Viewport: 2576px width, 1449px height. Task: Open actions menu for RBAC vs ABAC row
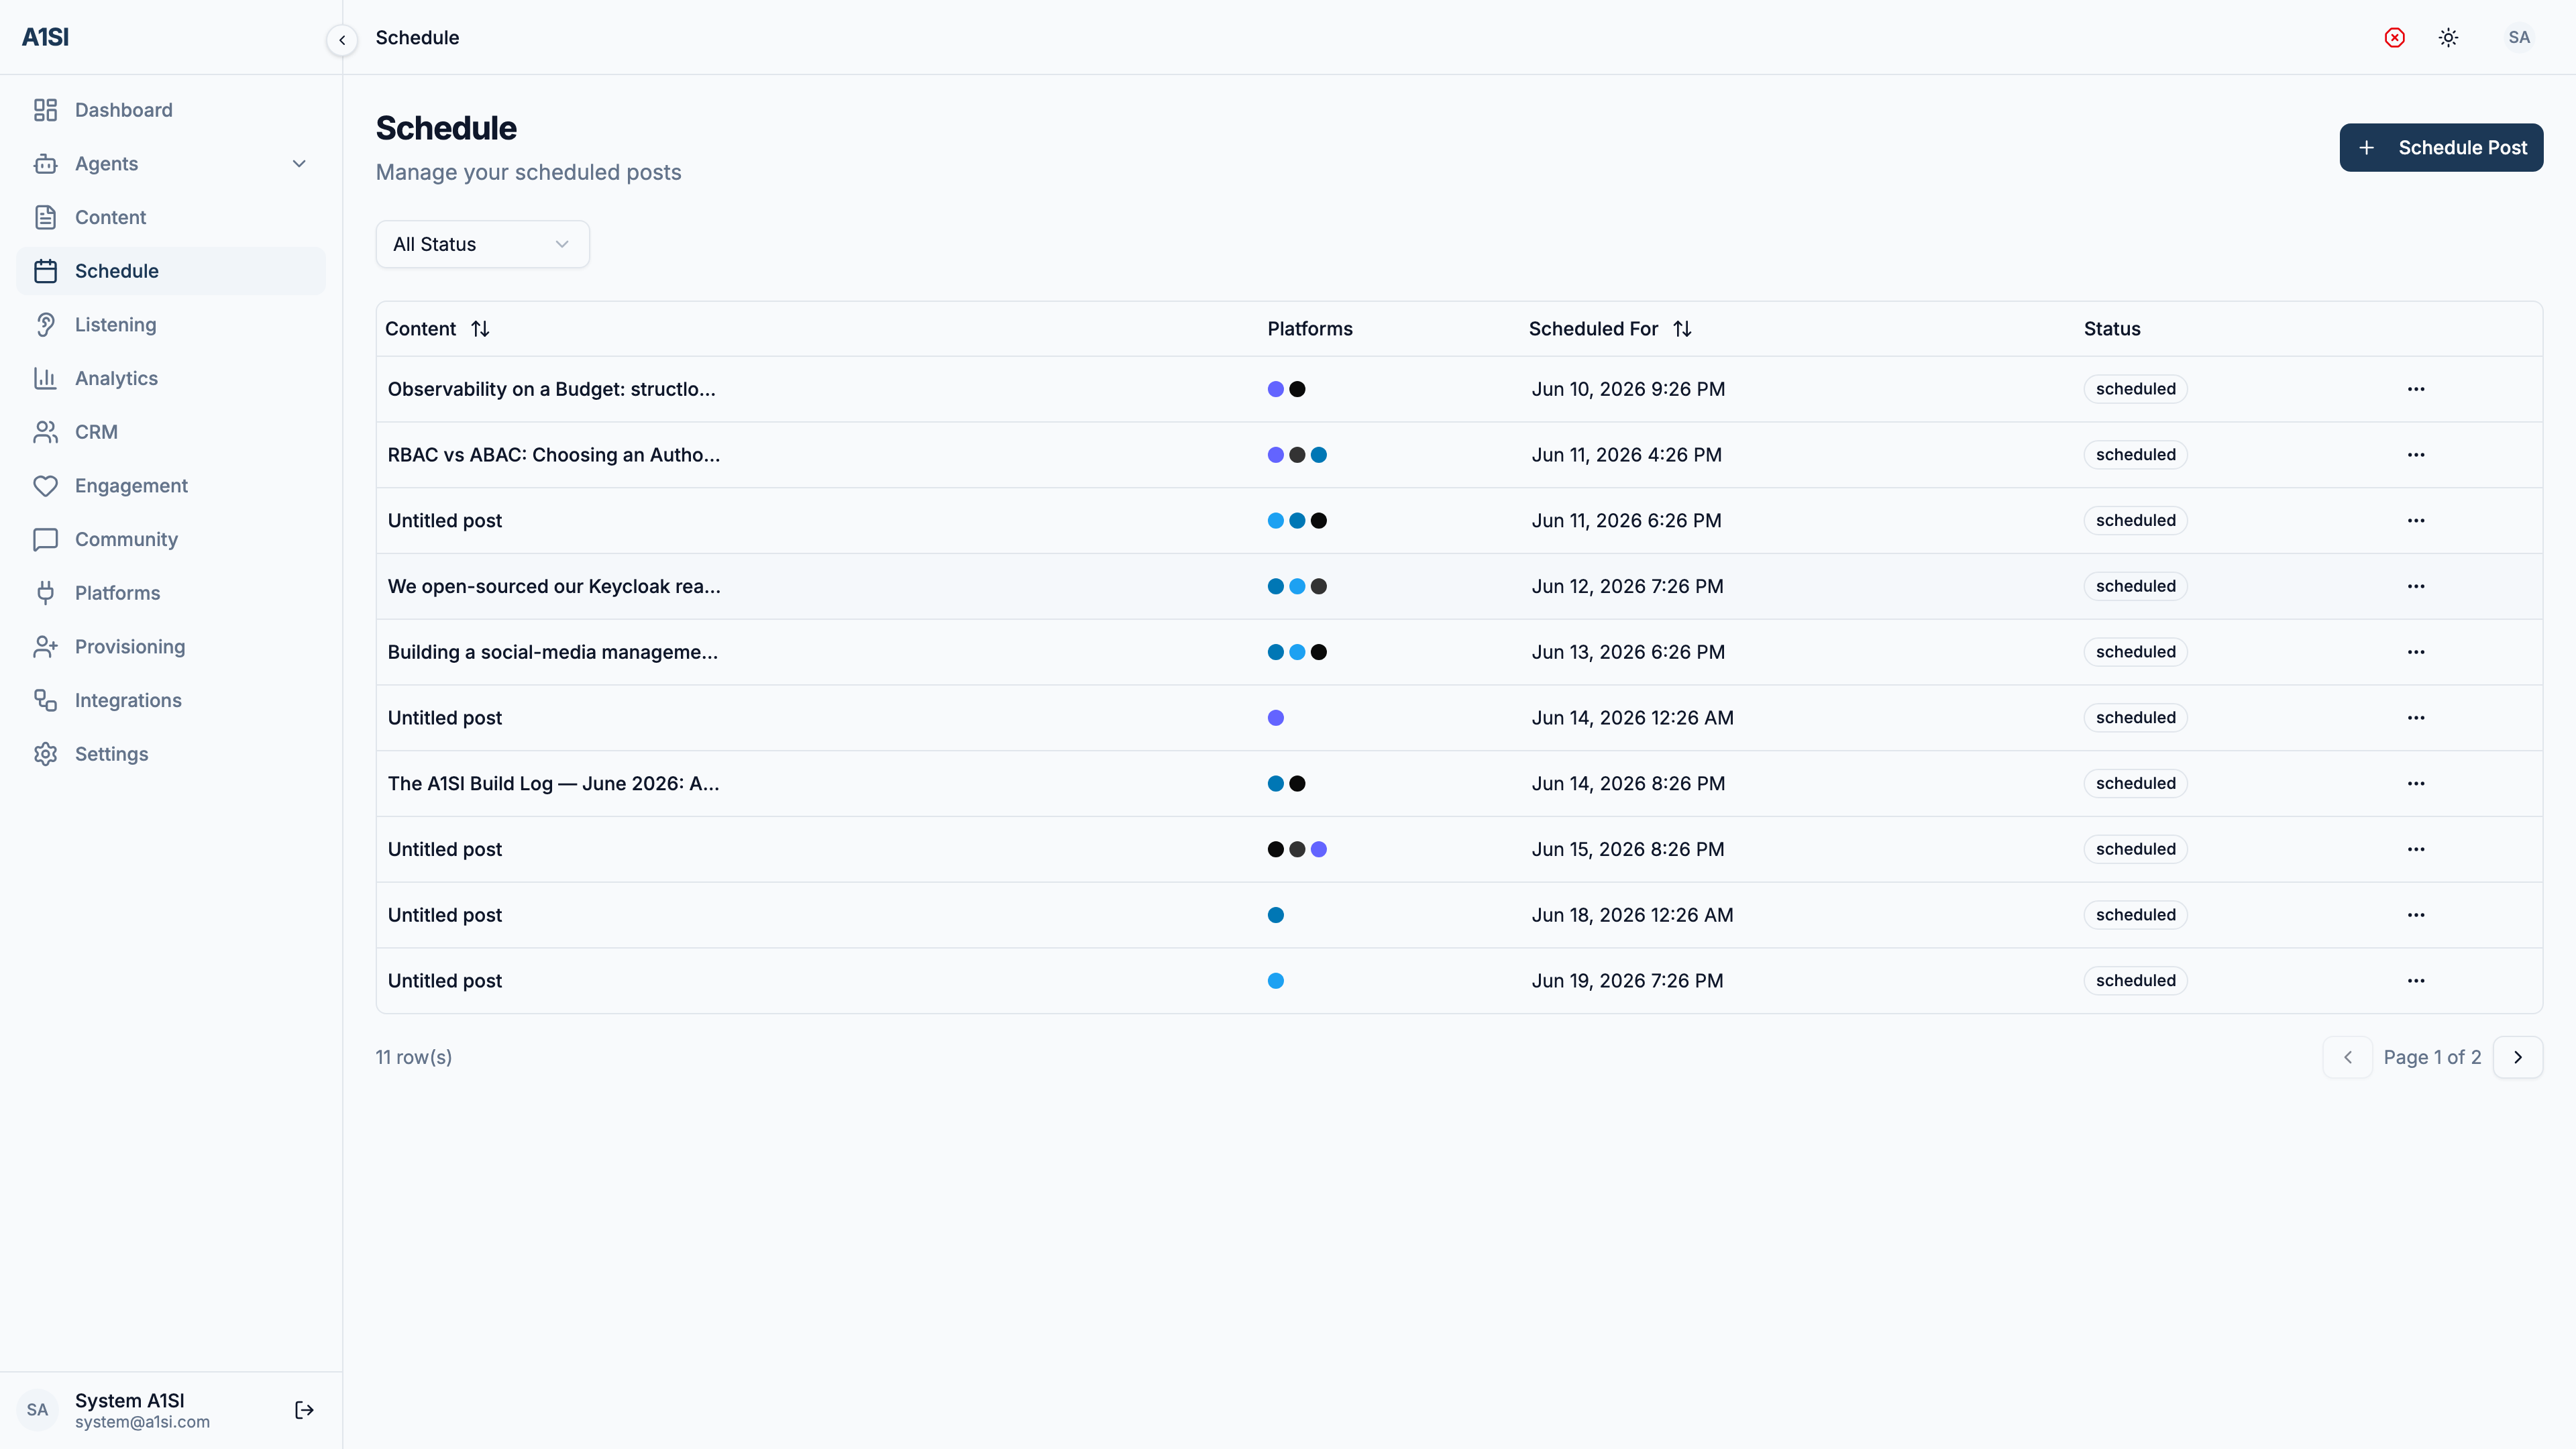(2416, 455)
